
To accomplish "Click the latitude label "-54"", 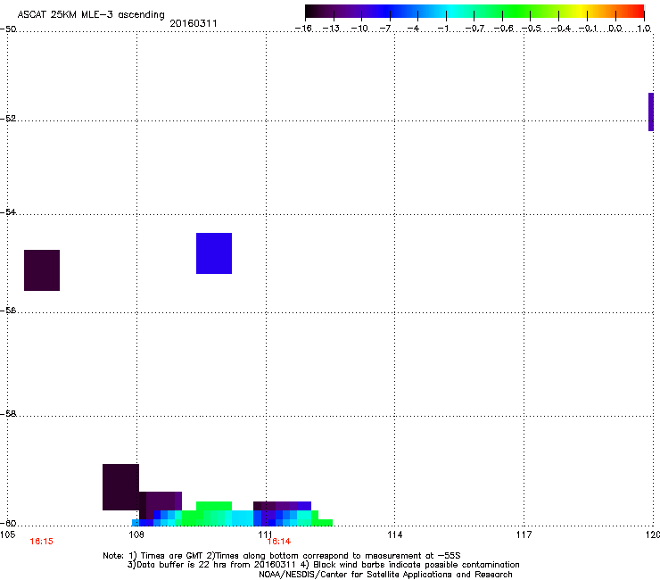I will pos(8,211).
